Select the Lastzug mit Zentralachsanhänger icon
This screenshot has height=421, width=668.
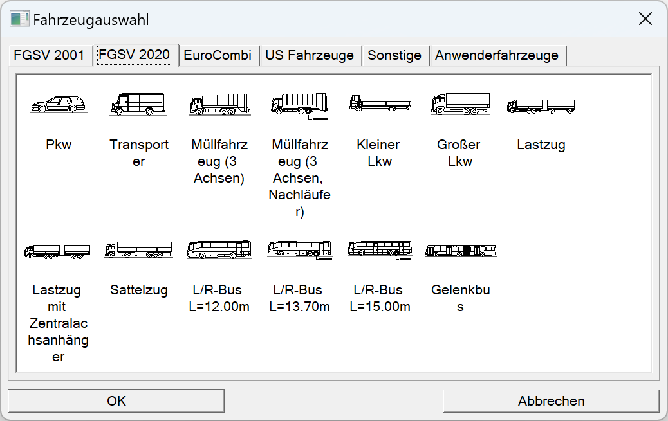(57, 249)
